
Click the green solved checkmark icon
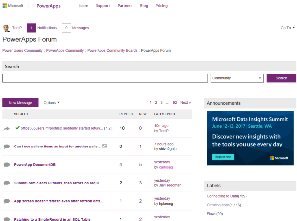click(17, 128)
